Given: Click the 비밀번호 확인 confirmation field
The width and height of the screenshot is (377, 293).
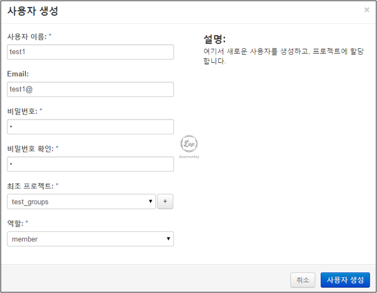Looking at the screenshot, I should [x=90, y=164].
